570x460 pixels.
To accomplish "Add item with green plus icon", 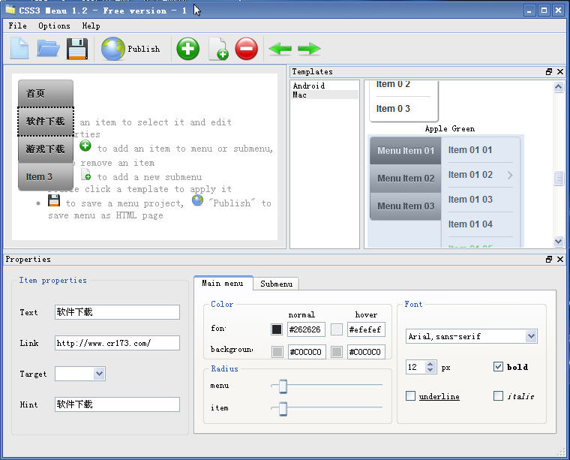I will pyautogui.click(x=187, y=49).
